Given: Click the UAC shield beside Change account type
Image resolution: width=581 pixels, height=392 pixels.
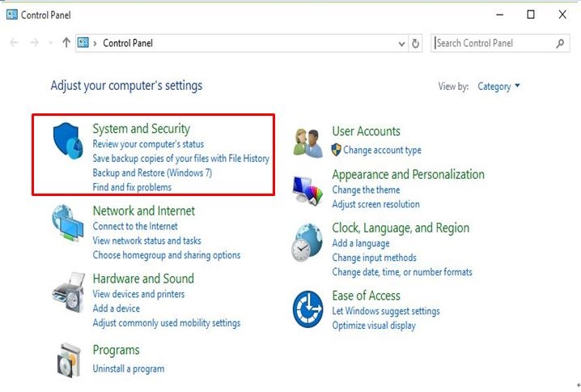Looking at the screenshot, I should pos(336,150).
